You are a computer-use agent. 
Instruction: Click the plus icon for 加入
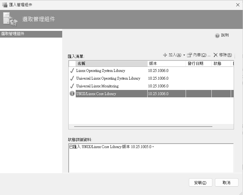165,55
